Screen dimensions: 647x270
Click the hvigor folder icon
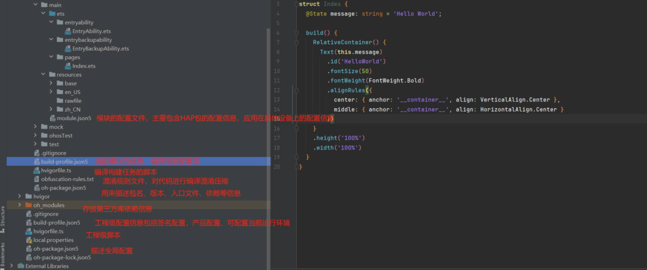29,196
